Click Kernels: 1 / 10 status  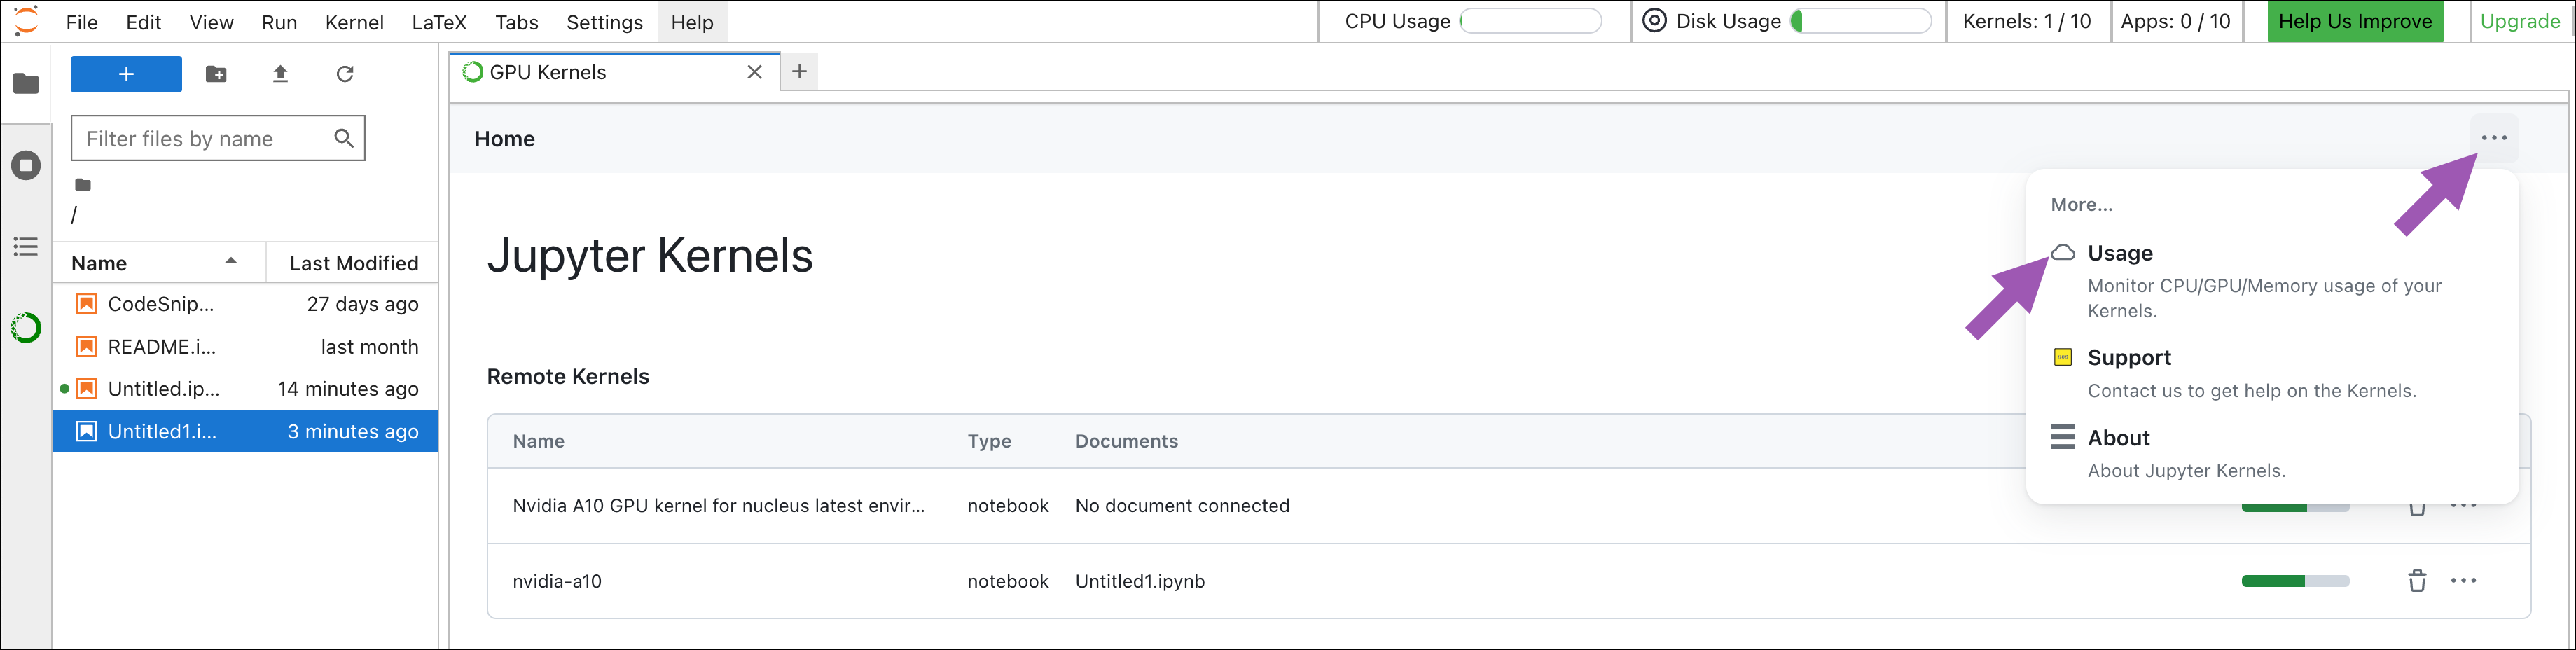tap(2026, 21)
